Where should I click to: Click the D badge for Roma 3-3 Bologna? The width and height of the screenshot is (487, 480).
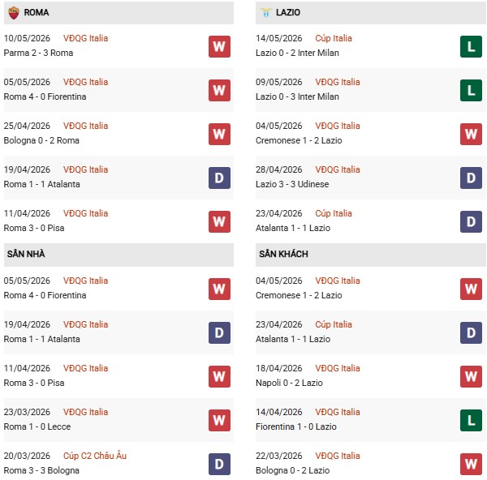pos(219,464)
